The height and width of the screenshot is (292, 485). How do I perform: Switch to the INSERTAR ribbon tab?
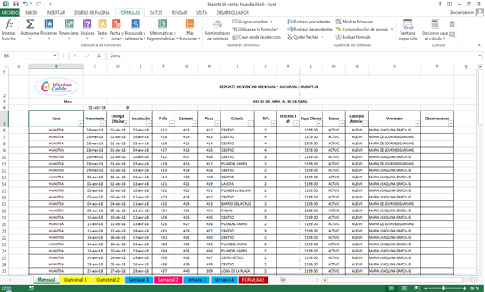click(x=56, y=13)
